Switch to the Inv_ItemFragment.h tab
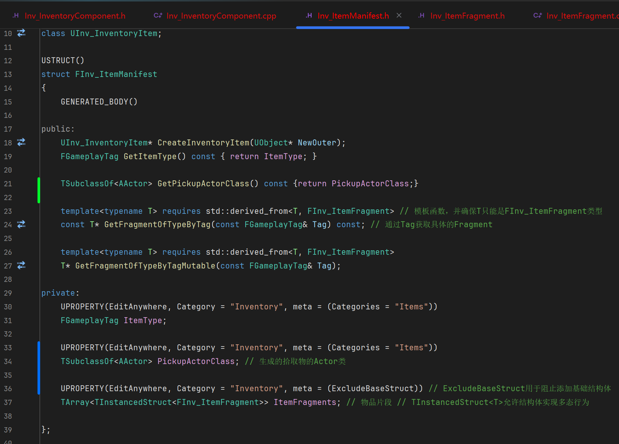 pos(468,16)
